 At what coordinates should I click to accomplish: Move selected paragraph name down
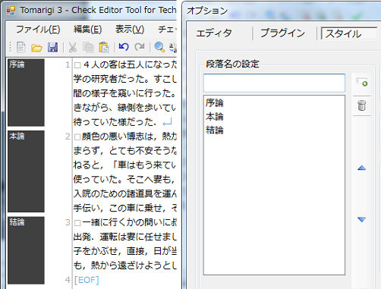pyautogui.click(x=362, y=219)
